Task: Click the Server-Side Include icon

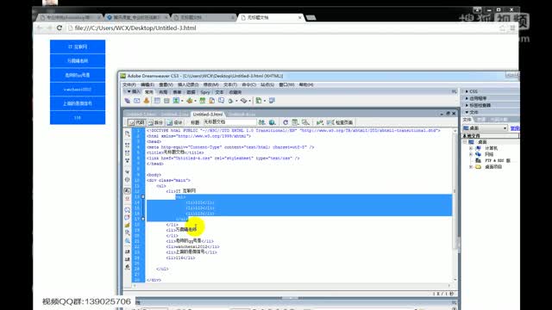Action: [x=211, y=101]
